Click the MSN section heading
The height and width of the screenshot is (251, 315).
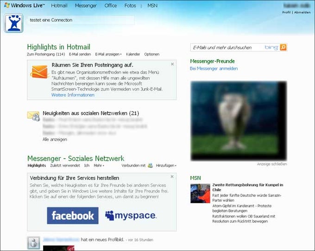pyautogui.click(x=195, y=178)
